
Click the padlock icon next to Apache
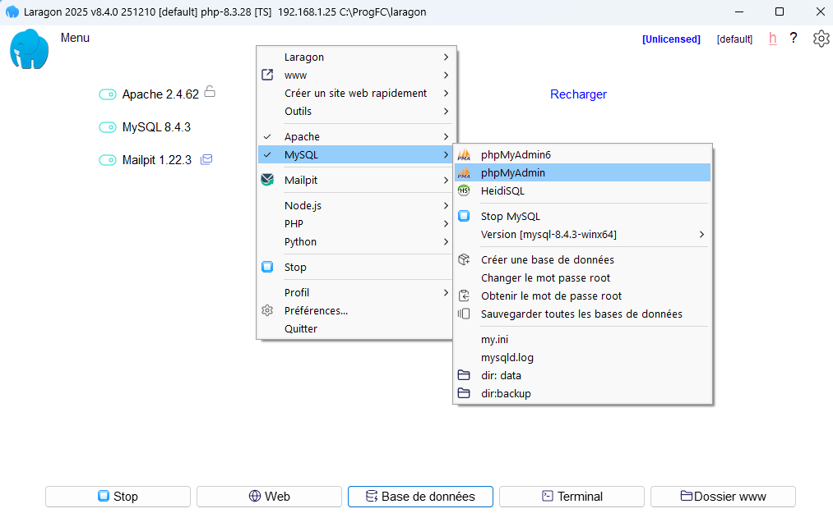[x=210, y=93]
